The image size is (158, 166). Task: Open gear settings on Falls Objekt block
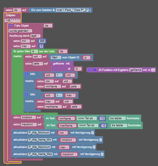click(11, 25)
